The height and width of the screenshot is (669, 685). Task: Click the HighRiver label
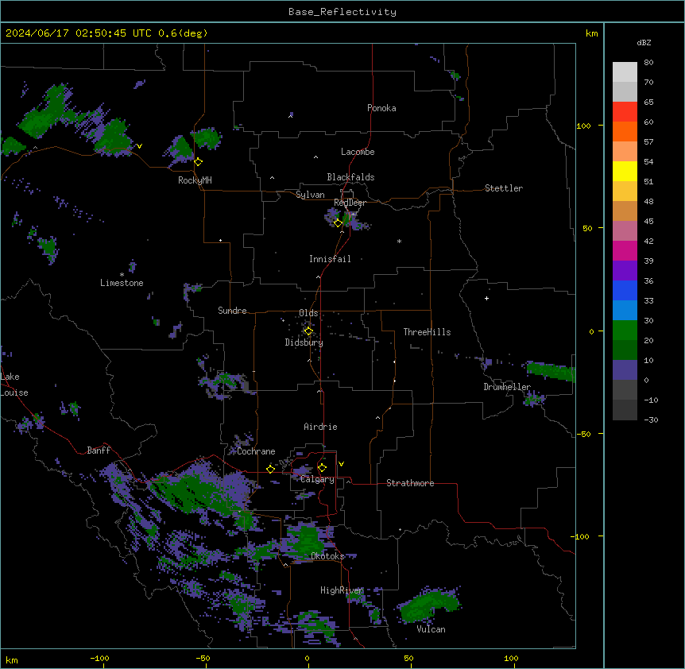click(x=342, y=590)
